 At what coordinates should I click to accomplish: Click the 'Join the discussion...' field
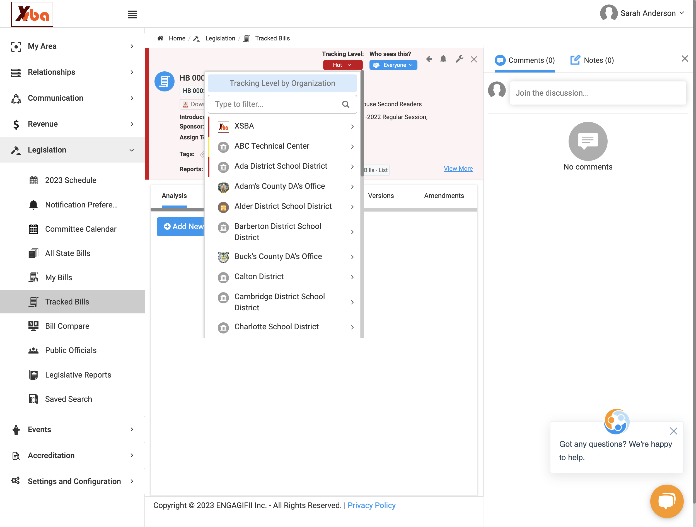598,93
